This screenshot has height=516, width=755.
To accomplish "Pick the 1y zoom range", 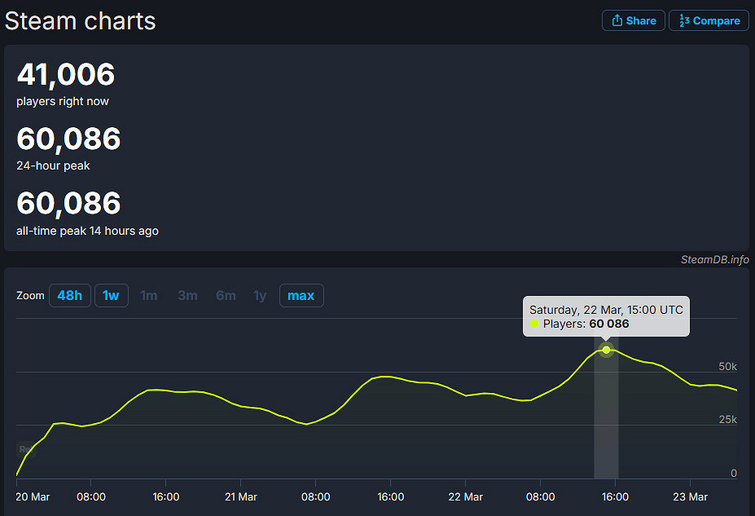I will 260,295.
